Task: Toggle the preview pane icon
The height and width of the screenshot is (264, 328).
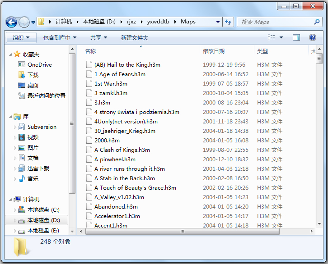Action: (296, 37)
